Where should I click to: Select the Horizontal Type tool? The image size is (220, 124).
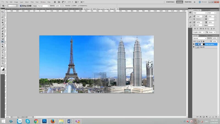(x=3, y=52)
